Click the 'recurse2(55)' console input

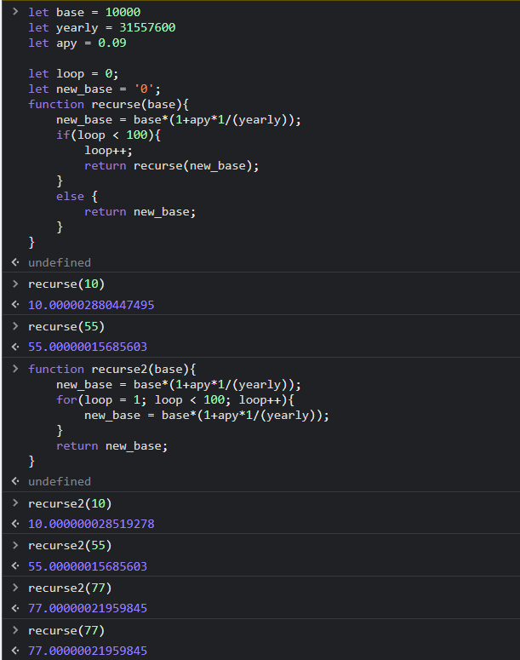coord(70,546)
